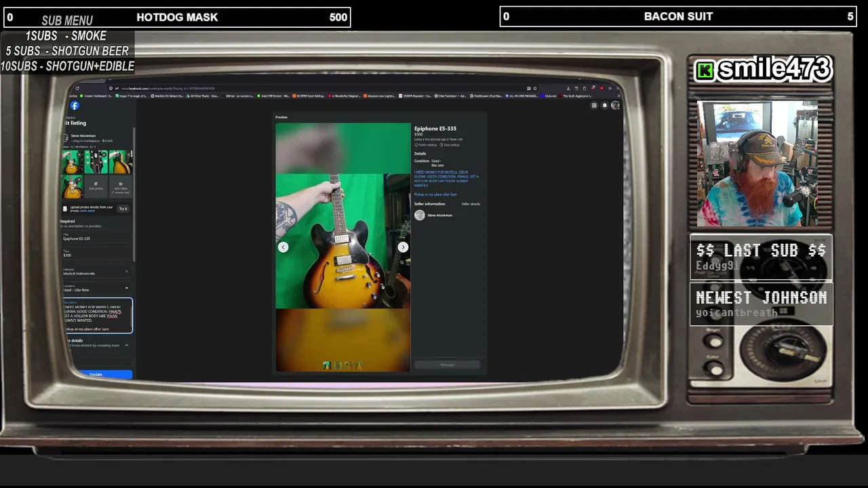Open Facebook notifications bell
868x488 pixels.
(x=605, y=105)
